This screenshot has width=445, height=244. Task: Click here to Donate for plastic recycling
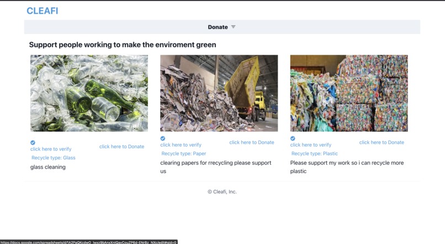point(382,142)
